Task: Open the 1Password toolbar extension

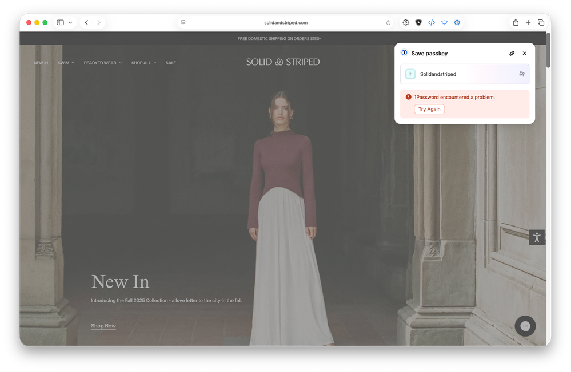Action: (457, 23)
